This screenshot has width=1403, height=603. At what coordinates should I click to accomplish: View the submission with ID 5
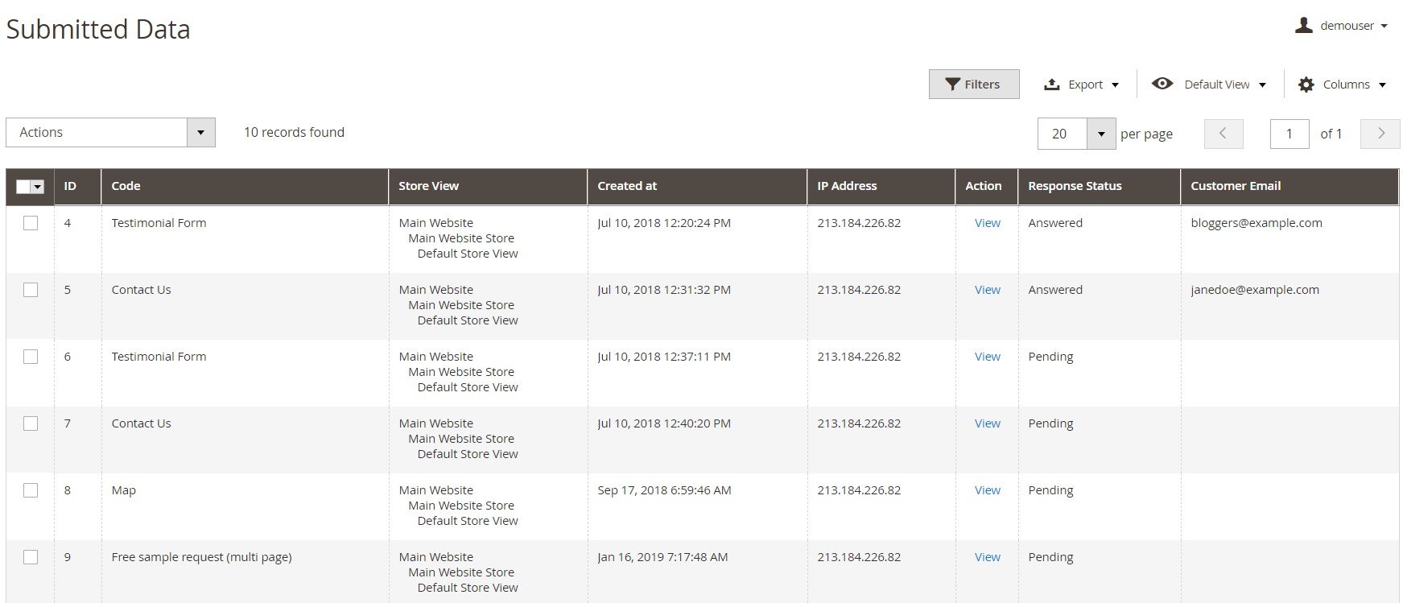(x=988, y=290)
